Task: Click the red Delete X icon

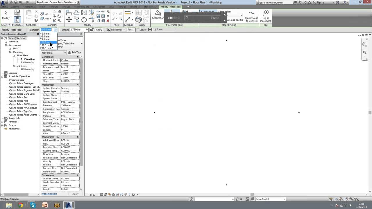Action: point(108,21)
